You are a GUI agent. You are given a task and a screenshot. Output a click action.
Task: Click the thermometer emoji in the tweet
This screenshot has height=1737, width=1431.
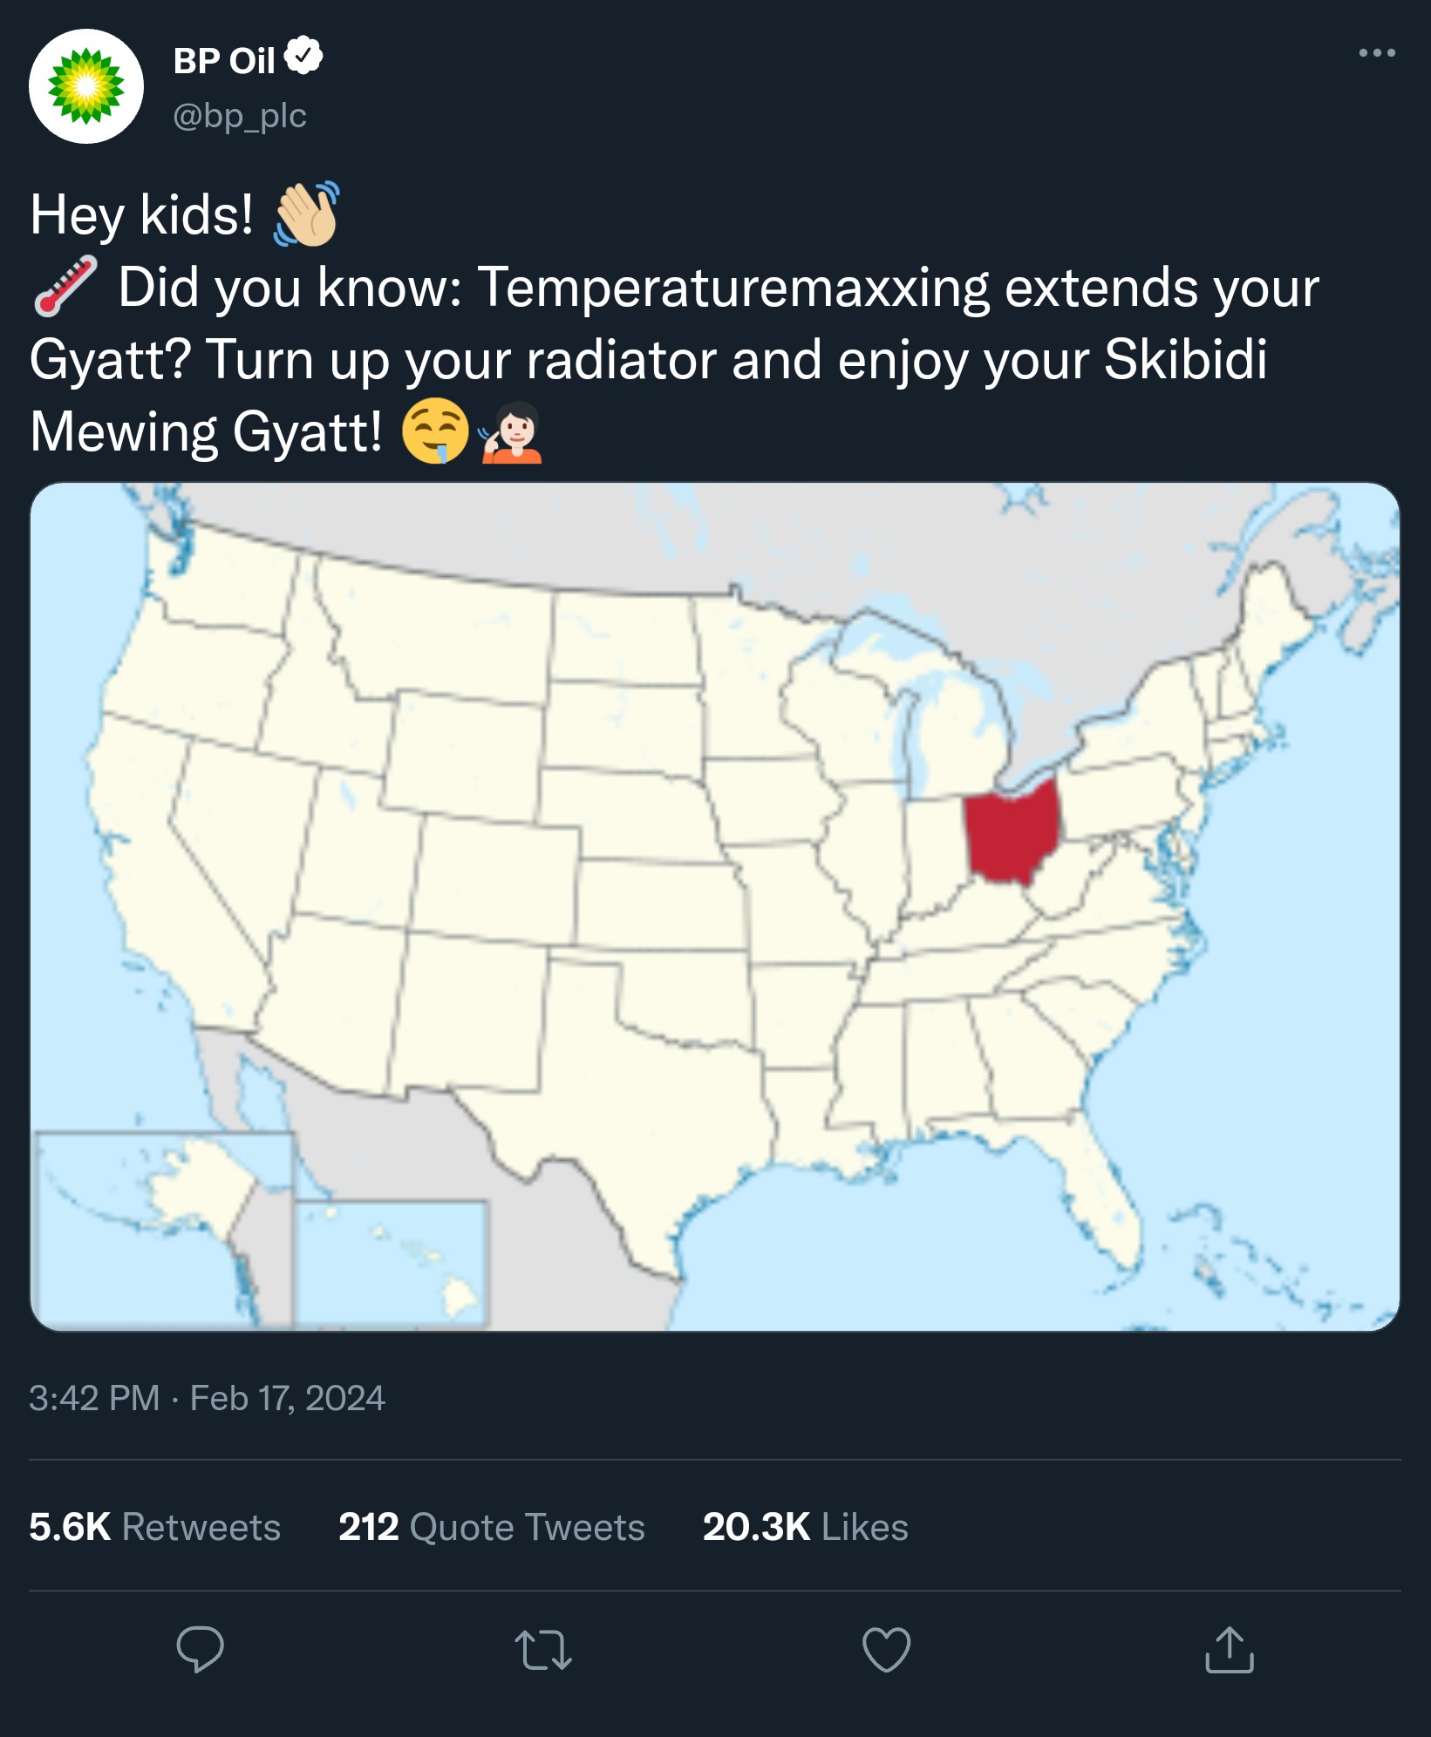[x=65, y=286]
